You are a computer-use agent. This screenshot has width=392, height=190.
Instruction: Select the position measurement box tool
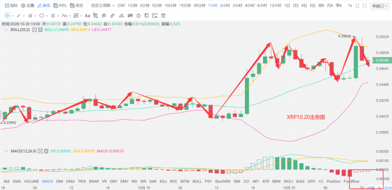point(76,16)
